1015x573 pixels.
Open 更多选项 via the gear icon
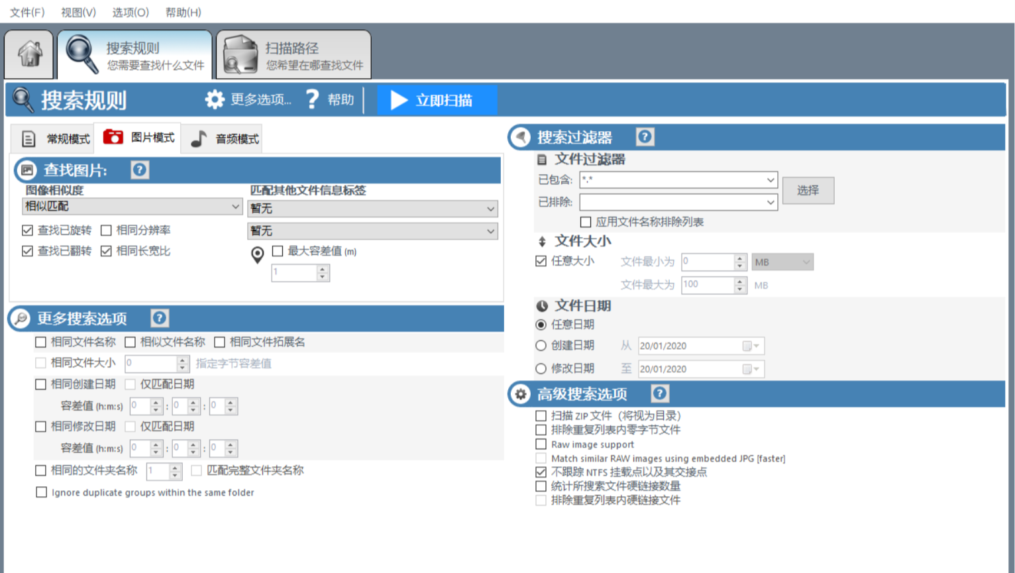215,98
